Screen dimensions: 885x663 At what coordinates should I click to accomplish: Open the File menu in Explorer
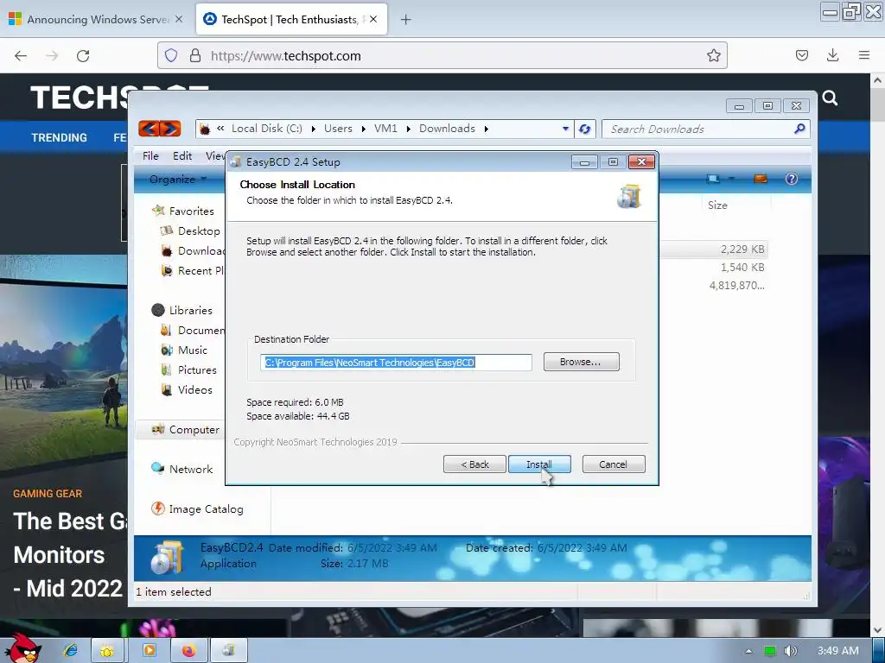point(150,155)
